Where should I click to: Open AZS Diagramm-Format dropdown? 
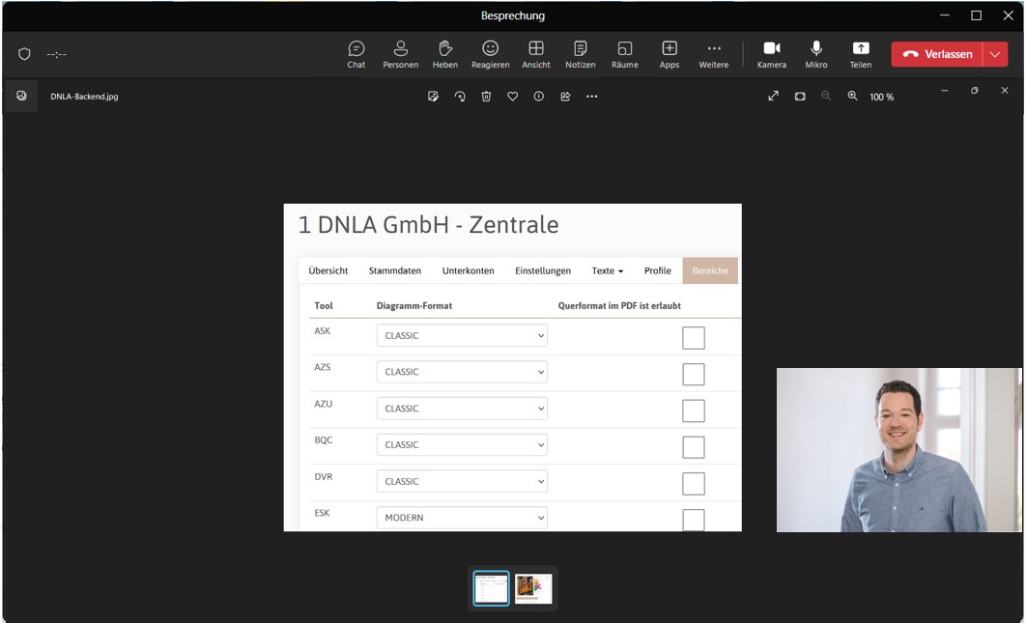(x=462, y=372)
